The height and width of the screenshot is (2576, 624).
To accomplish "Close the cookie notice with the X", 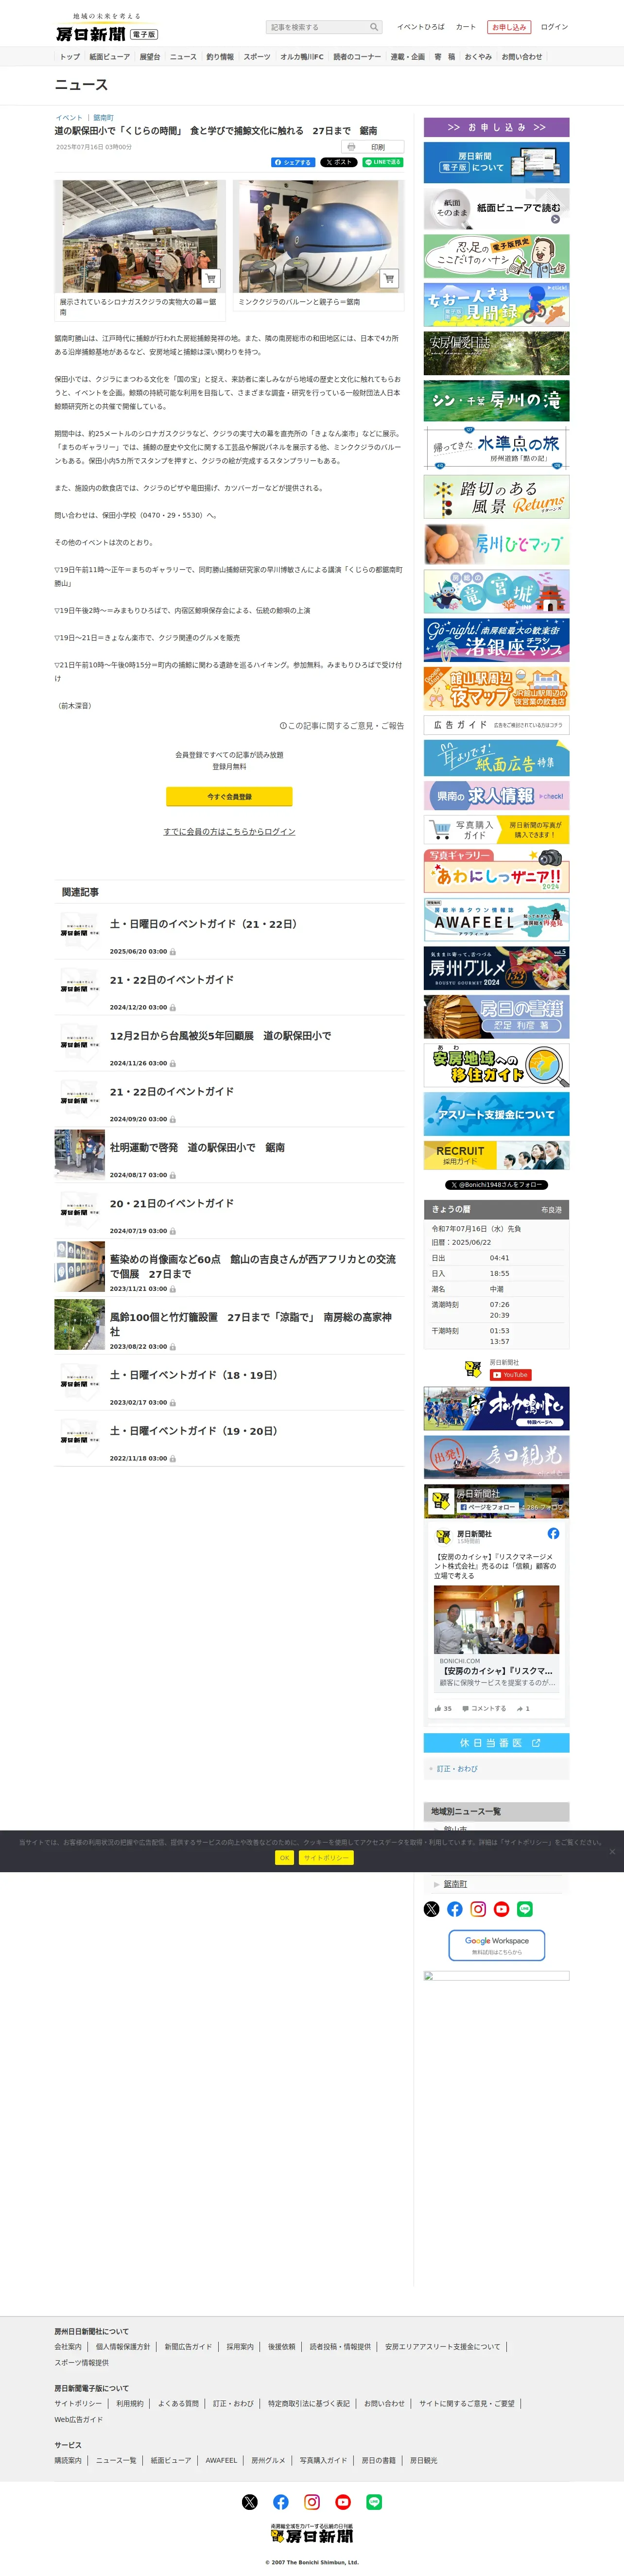I will 612,1851.
